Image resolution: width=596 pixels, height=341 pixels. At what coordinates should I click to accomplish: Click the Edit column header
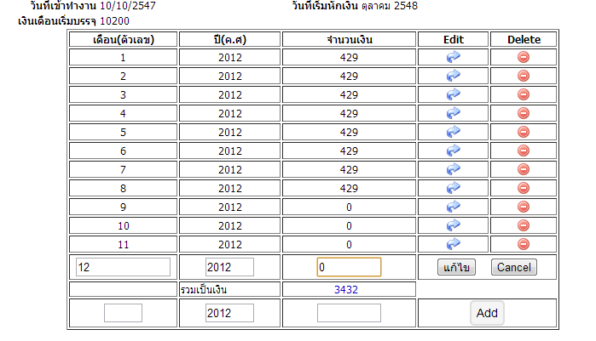pyautogui.click(x=454, y=39)
